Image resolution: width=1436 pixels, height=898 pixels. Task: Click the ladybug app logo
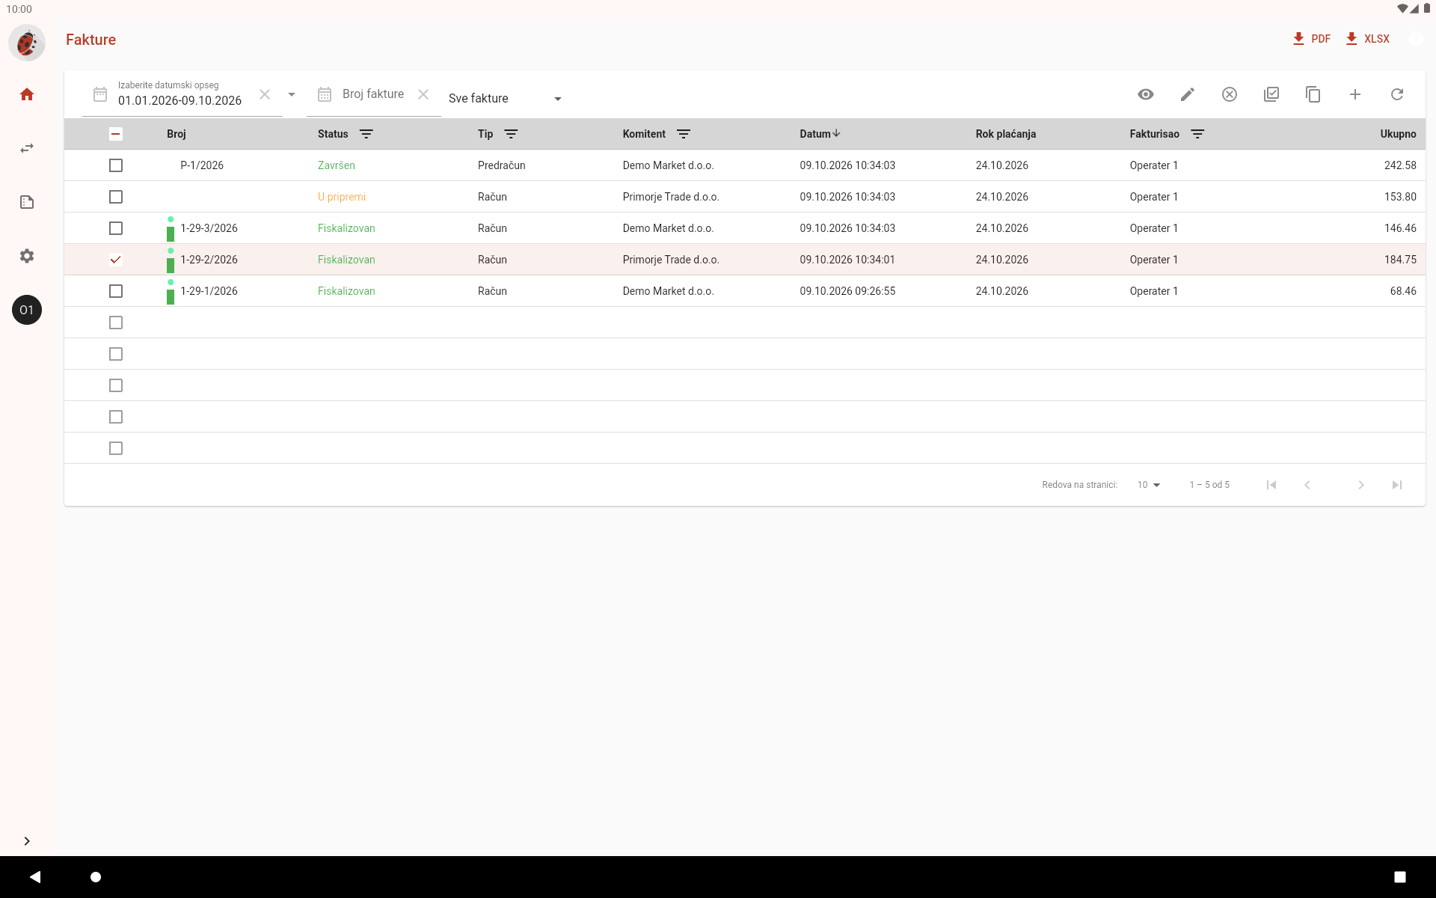(27, 43)
